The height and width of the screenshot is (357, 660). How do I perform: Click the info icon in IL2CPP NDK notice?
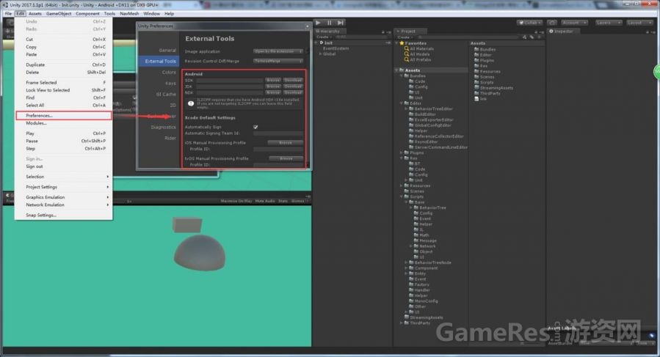click(x=191, y=103)
